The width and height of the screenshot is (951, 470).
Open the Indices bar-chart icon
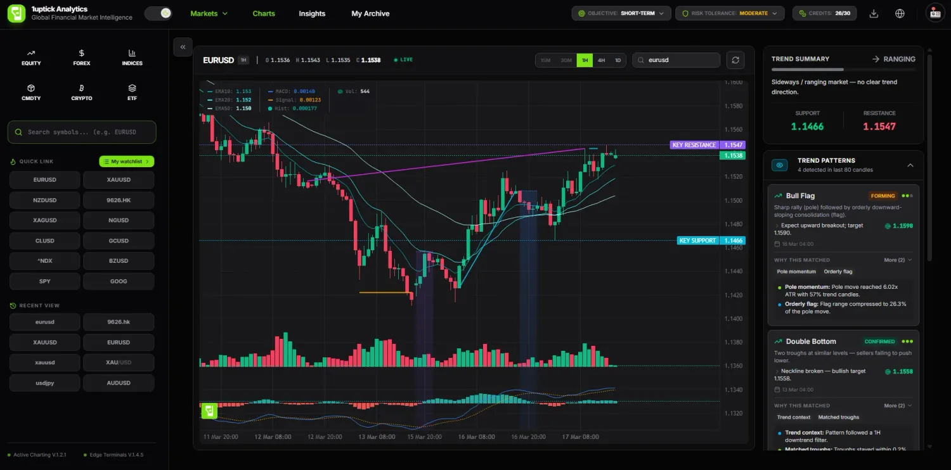click(132, 53)
